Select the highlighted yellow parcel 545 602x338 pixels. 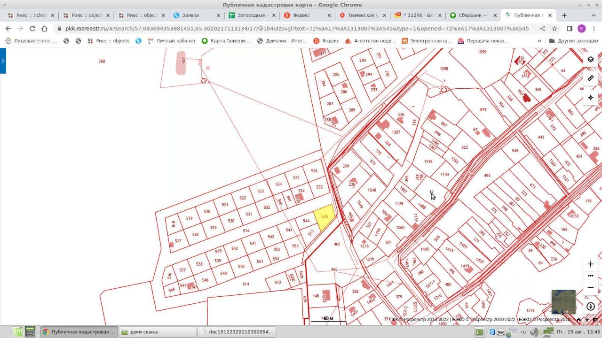tap(325, 216)
